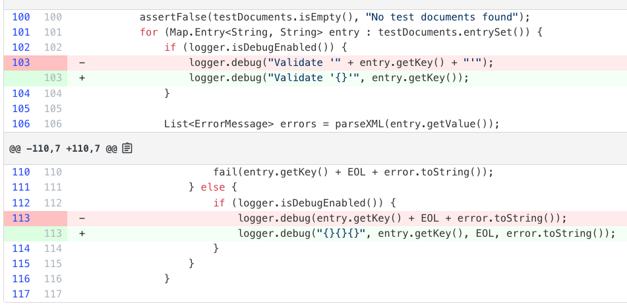Click the @@ -110,7 +110,7 @@ hunk header

(63, 149)
